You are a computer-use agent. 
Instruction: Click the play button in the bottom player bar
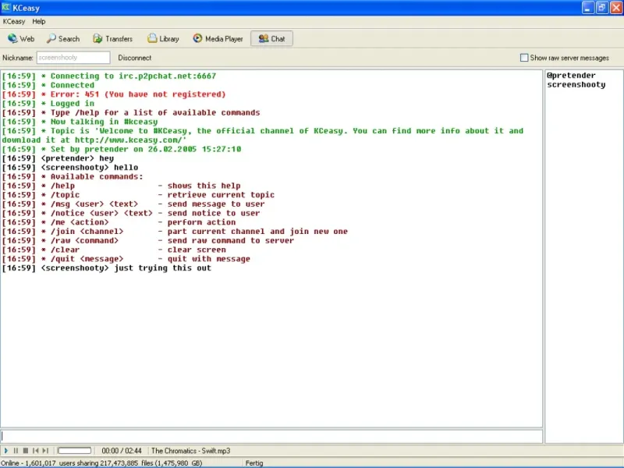[6, 451]
